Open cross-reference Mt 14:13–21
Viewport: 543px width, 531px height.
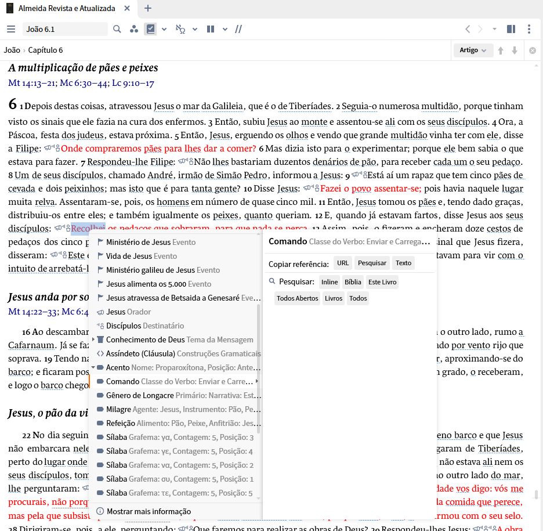click(32, 83)
